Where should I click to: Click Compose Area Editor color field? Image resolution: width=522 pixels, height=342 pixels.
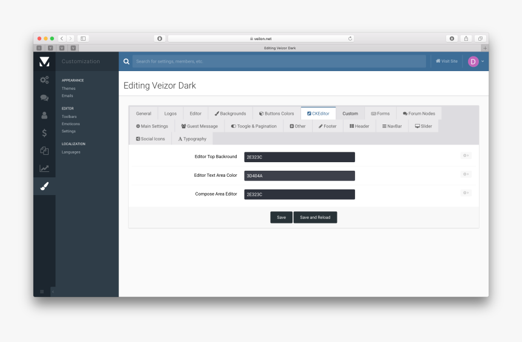click(x=300, y=194)
